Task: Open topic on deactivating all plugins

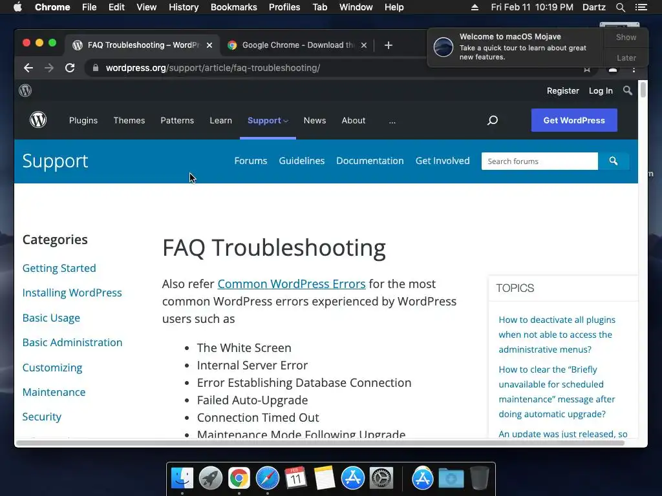Action: coord(557,335)
